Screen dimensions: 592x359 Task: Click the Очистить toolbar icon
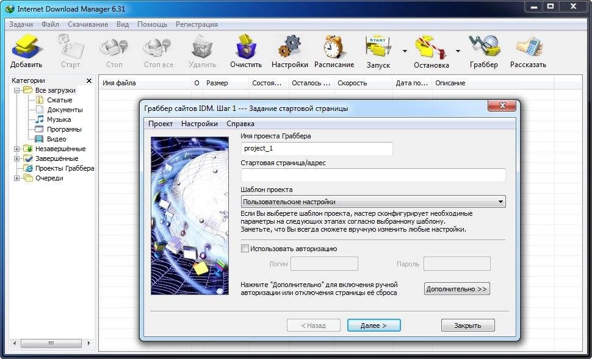pyautogui.click(x=246, y=46)
